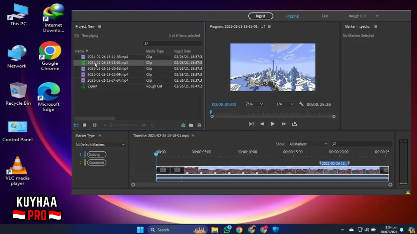Click the large zoom-in mountain icon
The width and height of the screenshot is (417, 234).
pos(144,125)
